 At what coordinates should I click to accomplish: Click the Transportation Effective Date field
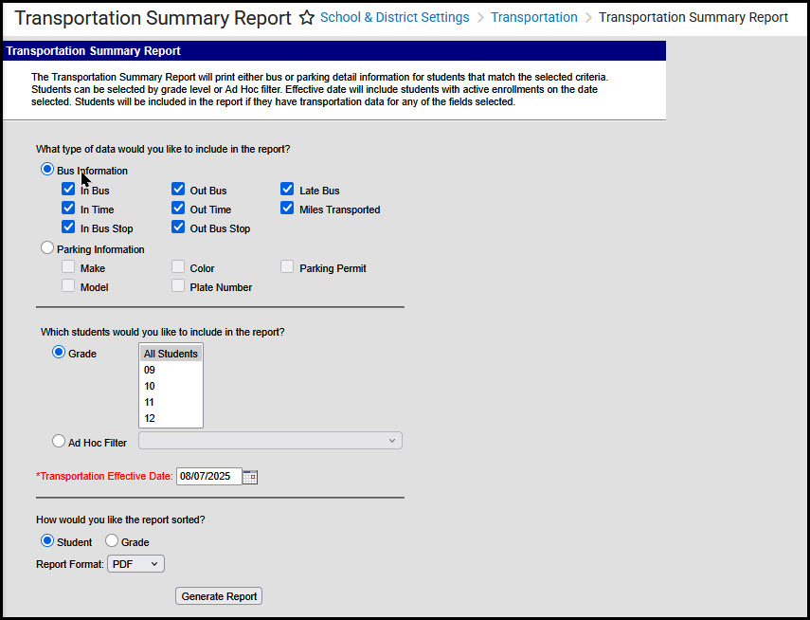[209, 476]
